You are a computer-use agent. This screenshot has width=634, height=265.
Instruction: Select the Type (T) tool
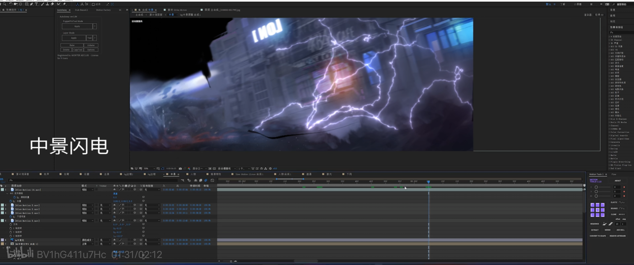tap(36, 4)
